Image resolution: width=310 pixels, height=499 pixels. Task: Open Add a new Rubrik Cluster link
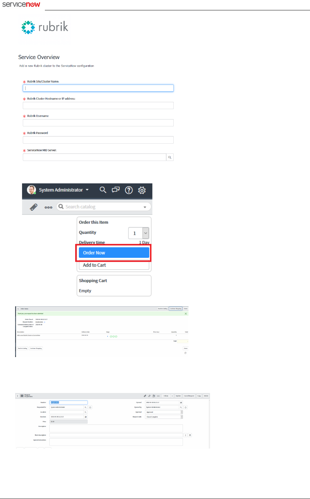click(x=29, y=335)
